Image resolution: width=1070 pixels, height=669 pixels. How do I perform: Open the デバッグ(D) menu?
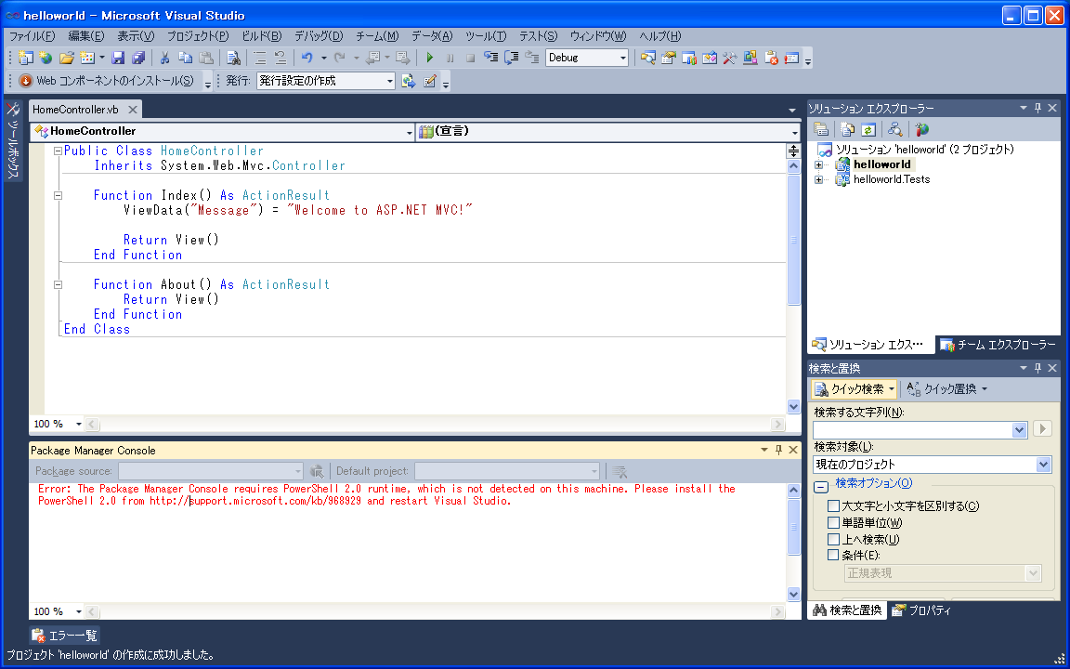(x=319, y=36)
